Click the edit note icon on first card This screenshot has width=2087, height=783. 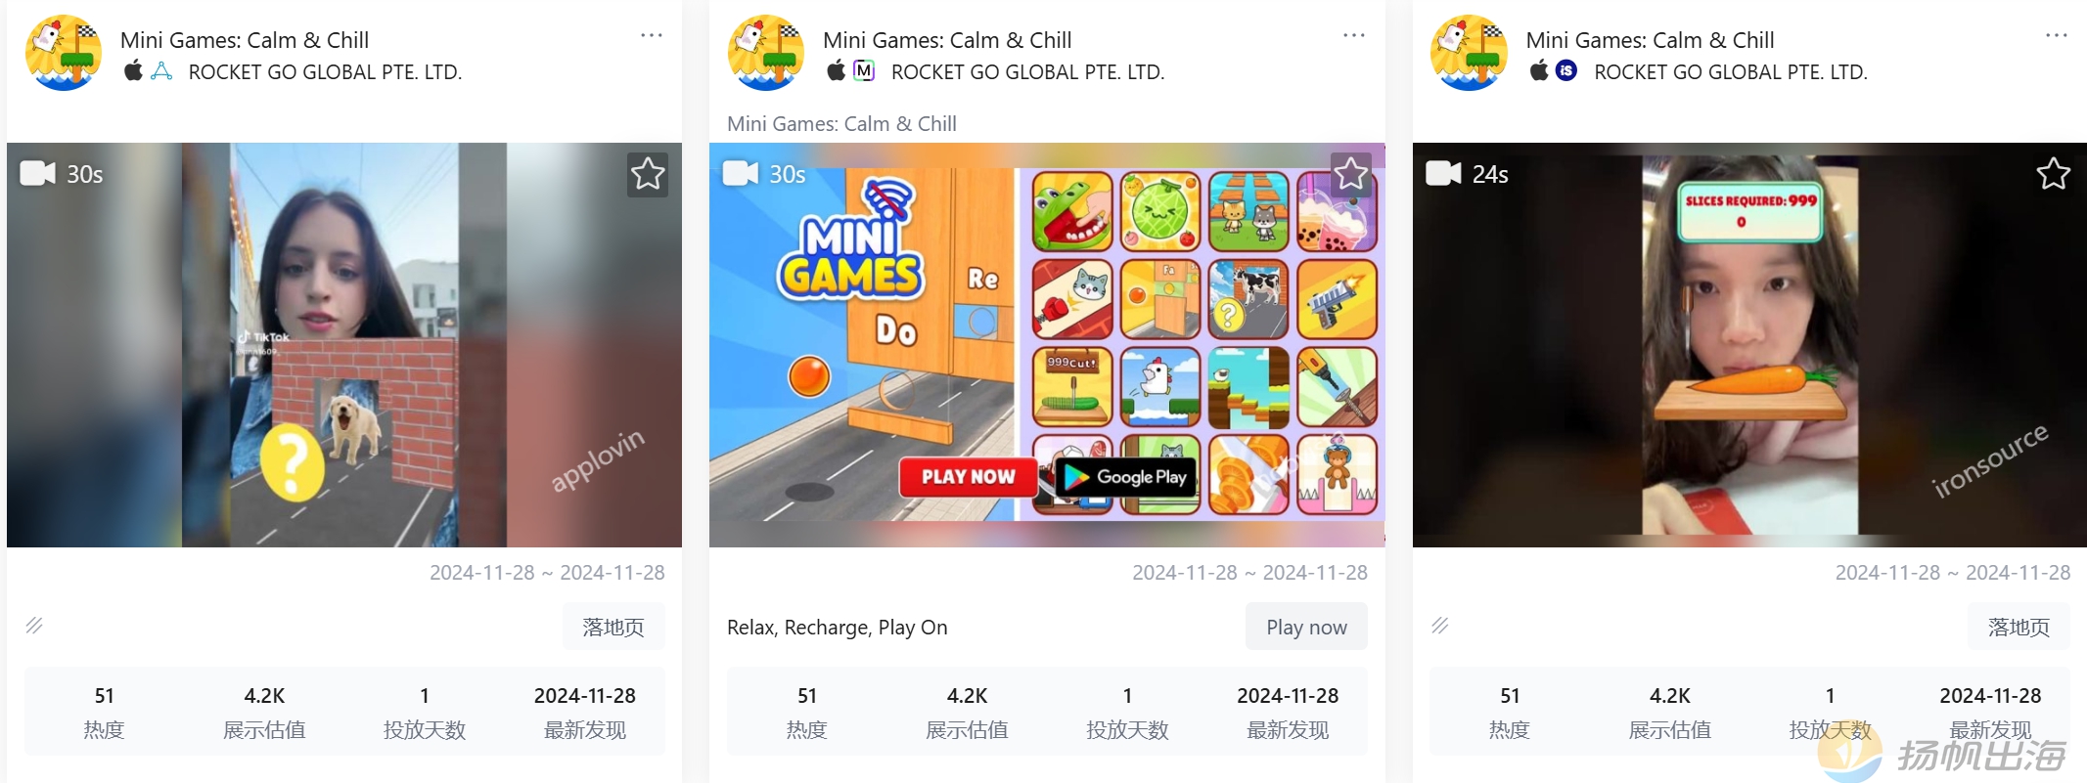point(34,626)
